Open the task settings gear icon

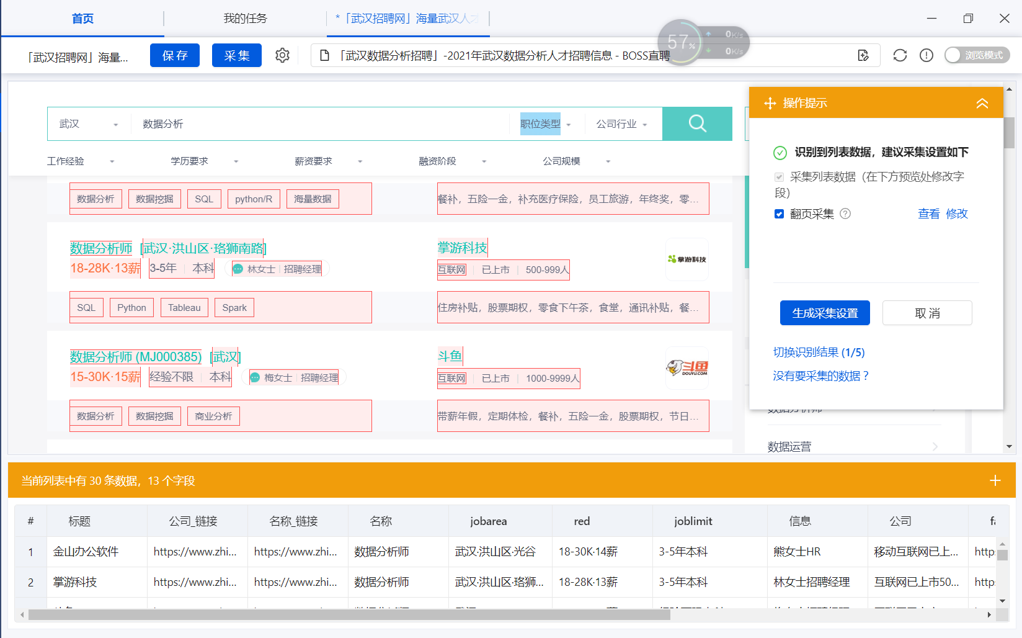click(282, 55)
